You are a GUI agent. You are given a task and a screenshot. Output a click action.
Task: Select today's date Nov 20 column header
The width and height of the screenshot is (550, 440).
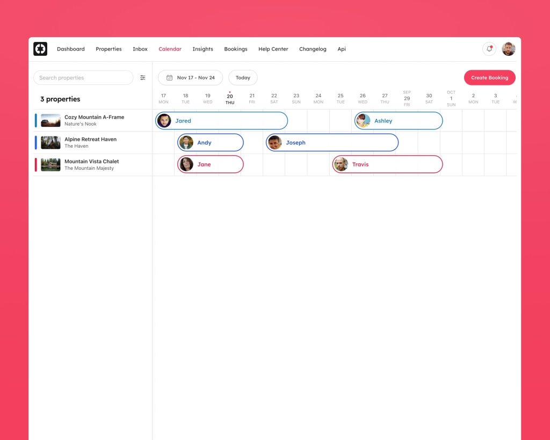click(x=230, y=97)
